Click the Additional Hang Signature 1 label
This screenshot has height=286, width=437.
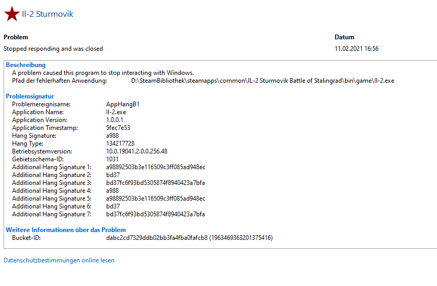[52, 167]
